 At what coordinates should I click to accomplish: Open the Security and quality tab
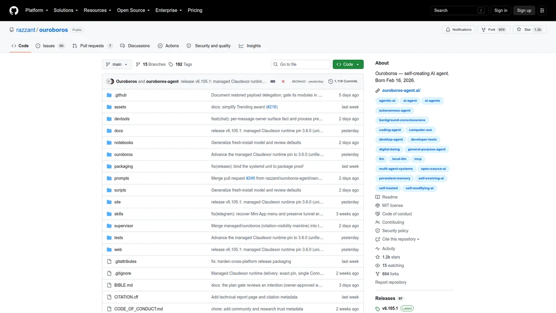pos(208,46)
